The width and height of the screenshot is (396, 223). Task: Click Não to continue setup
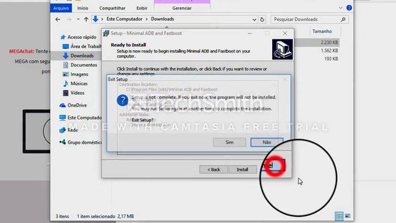point(267,142)
